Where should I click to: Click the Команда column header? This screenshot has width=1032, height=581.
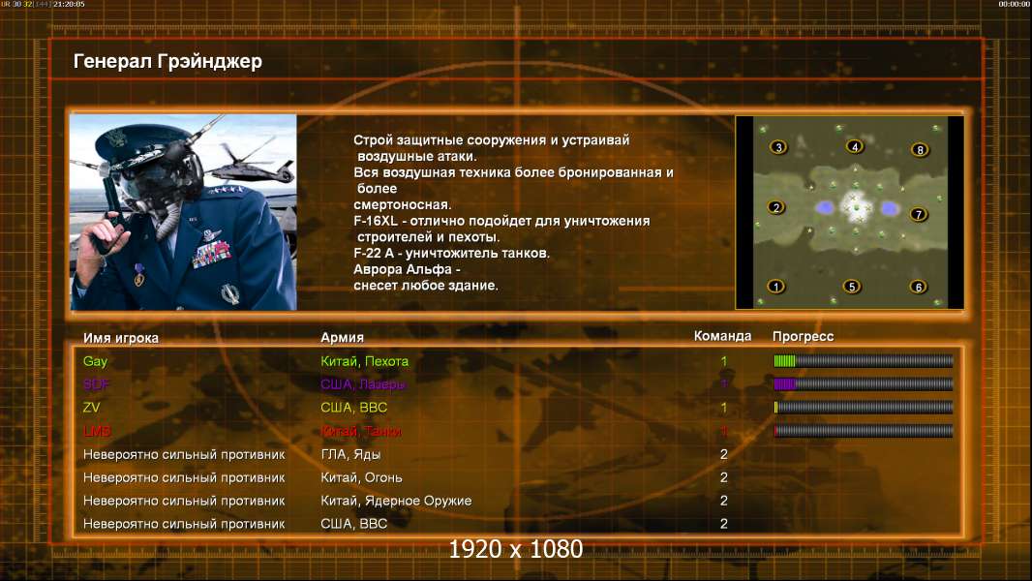[722, 336]
